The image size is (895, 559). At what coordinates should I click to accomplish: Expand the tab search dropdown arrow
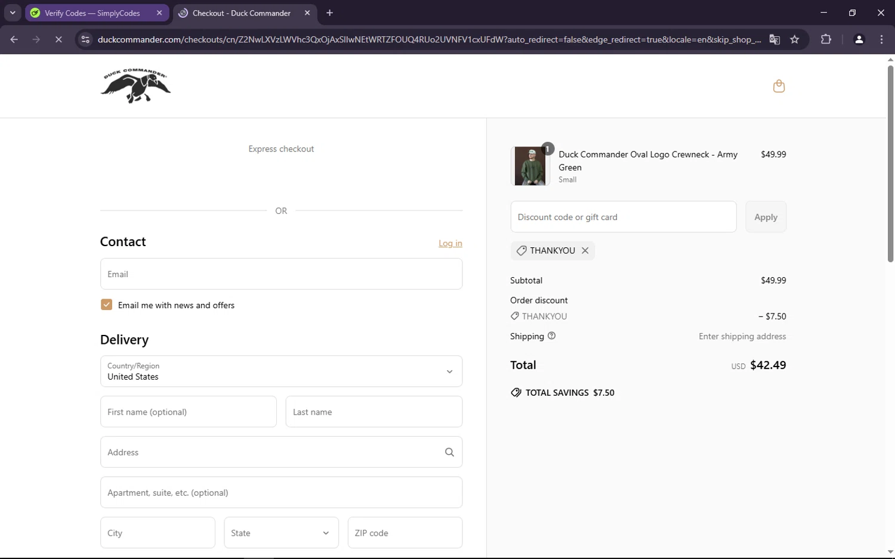point(13,13)
